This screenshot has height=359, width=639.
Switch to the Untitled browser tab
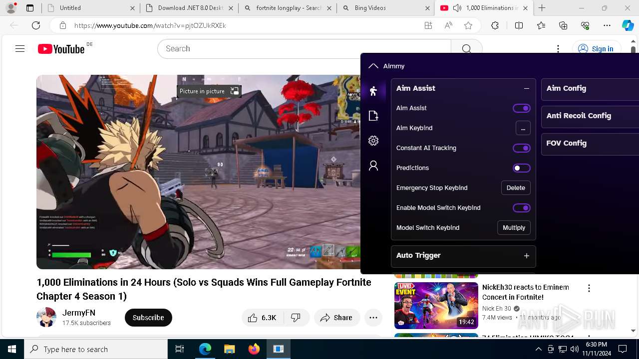90,8
